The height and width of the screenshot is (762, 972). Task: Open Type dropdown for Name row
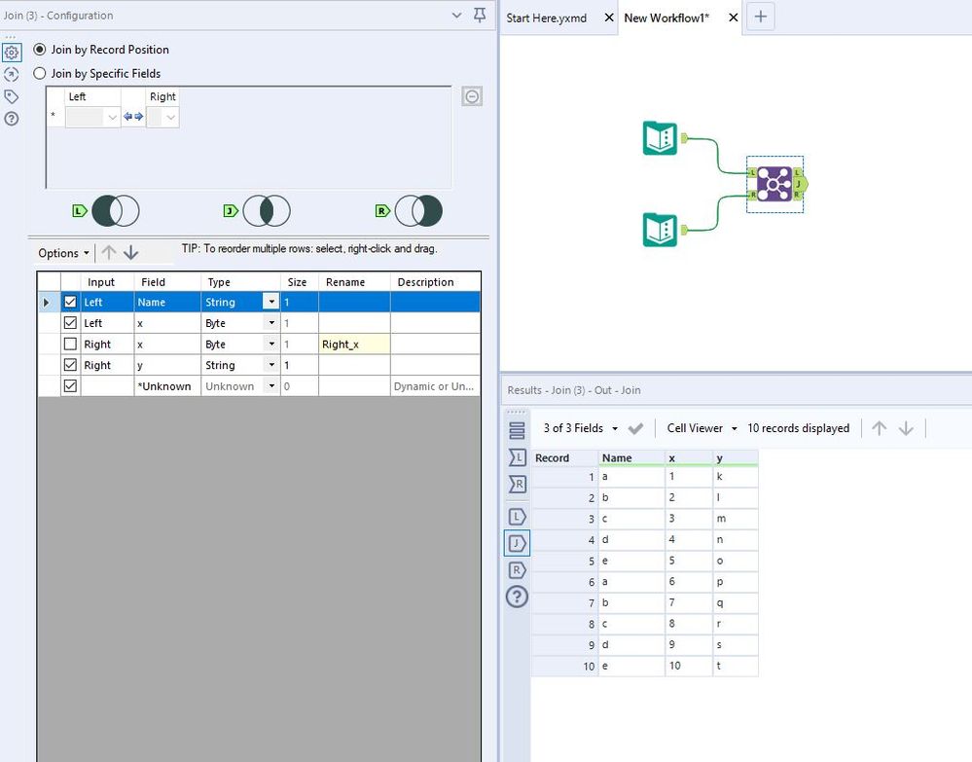(270, 302)
